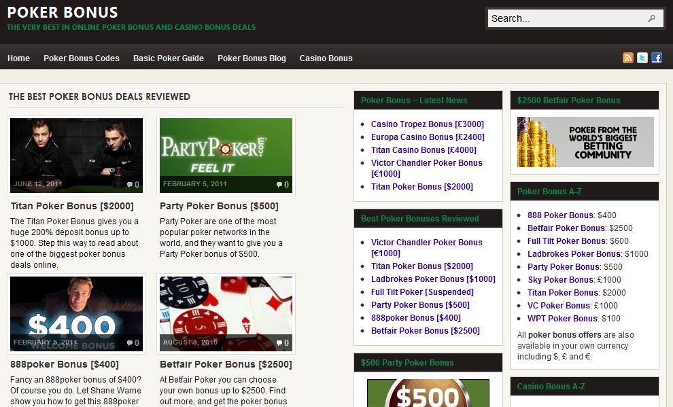Open Full Tilt Poker [Suspended] link
The image size is (673, 407).
coord(422,291)
